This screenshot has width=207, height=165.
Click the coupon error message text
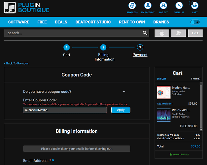tap(76, 104)
